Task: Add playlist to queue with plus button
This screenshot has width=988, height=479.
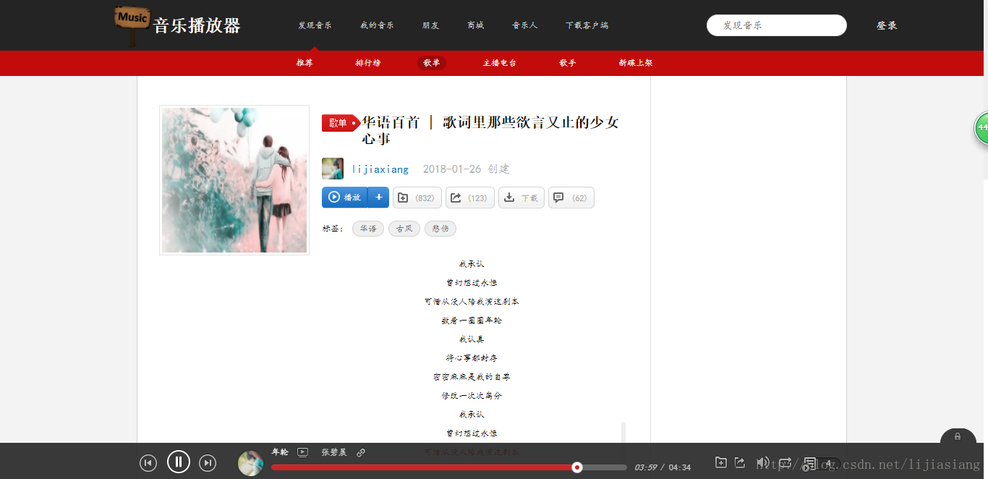Action: coord(378,198)
